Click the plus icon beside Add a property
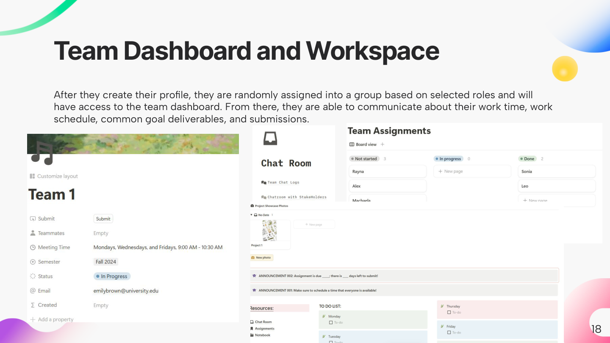 click(x=33, y=319)
